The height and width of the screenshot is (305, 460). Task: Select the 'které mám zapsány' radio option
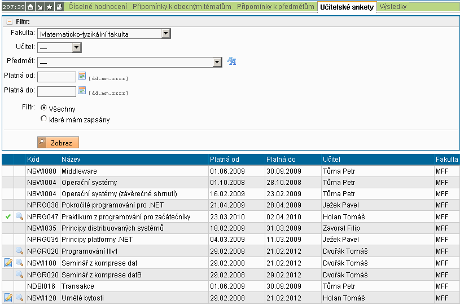[x=44, y=119]
